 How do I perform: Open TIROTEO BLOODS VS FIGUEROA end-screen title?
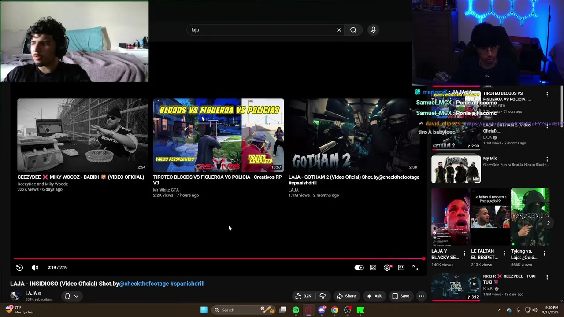[217, 180]
